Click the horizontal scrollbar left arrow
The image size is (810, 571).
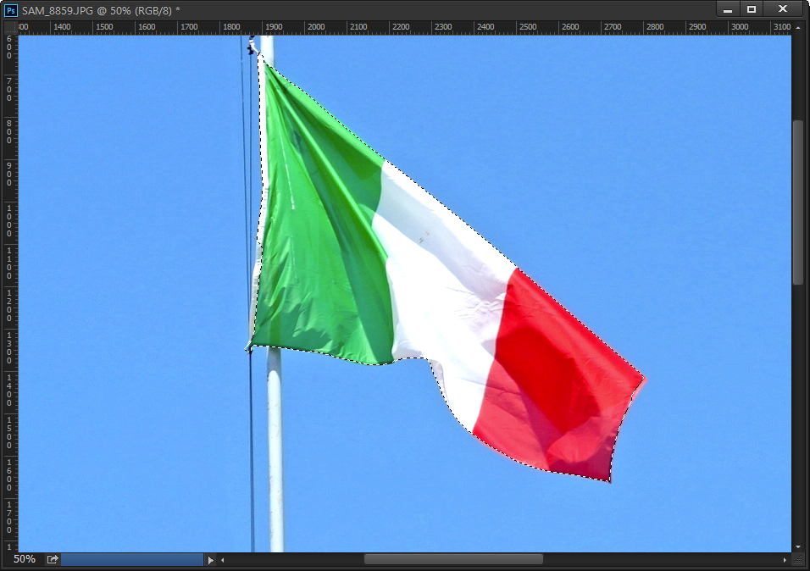tap(223, 559)
